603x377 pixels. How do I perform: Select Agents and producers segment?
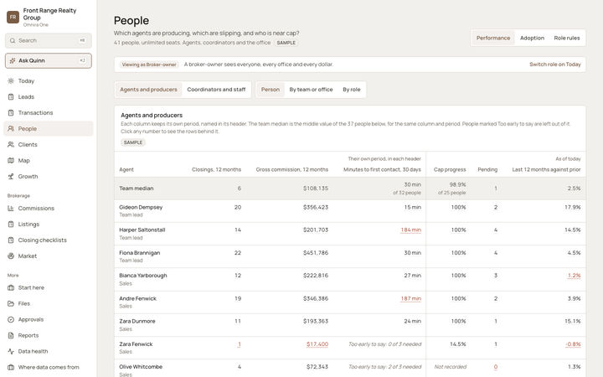pos(148,90)
